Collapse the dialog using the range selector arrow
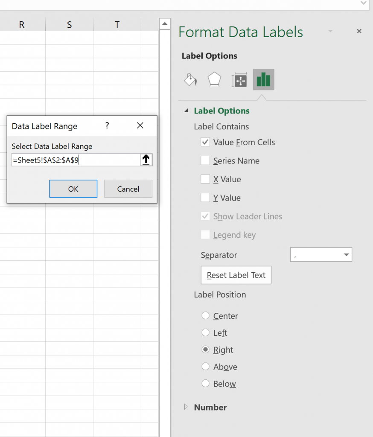 click(x=146, y=159)
